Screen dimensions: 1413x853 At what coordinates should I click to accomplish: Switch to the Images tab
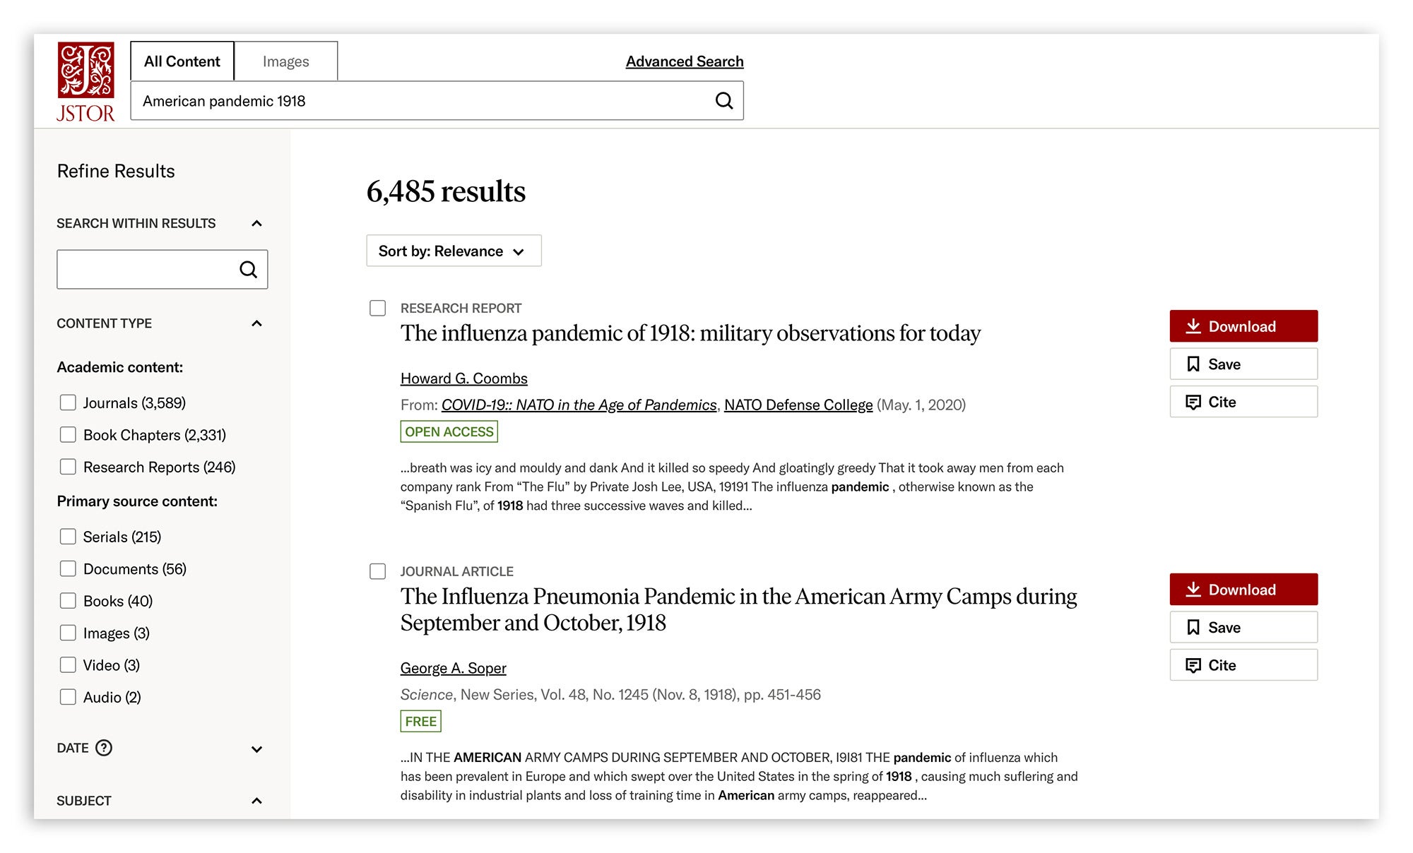point(286,61)
